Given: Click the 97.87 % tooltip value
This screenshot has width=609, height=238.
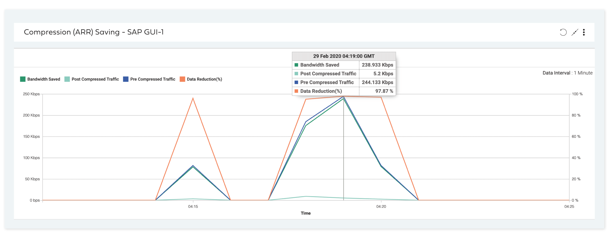Looking at the screenshot, I should [x=384, y=91].
